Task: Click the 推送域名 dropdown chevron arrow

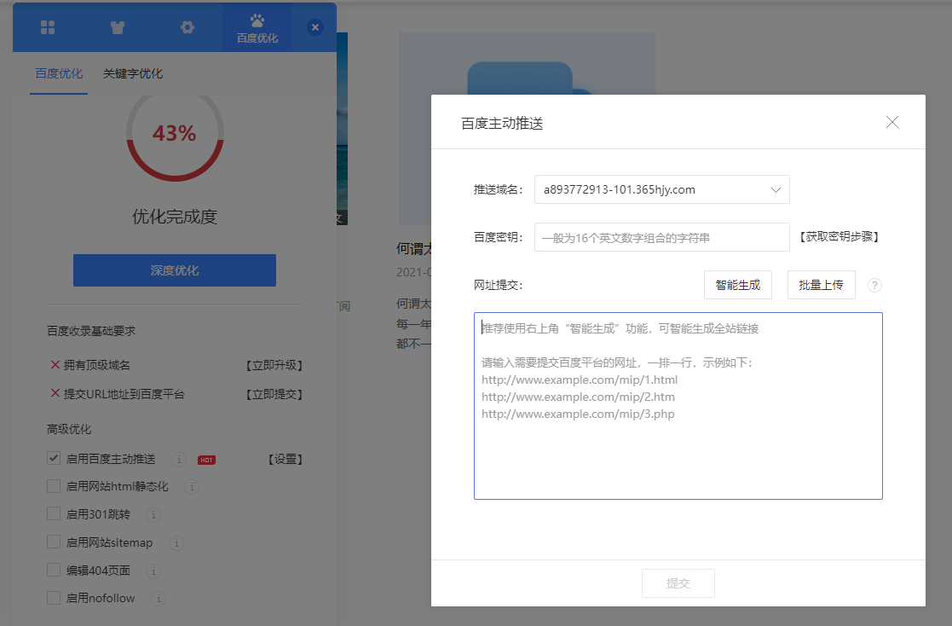Action: (776, 189)
